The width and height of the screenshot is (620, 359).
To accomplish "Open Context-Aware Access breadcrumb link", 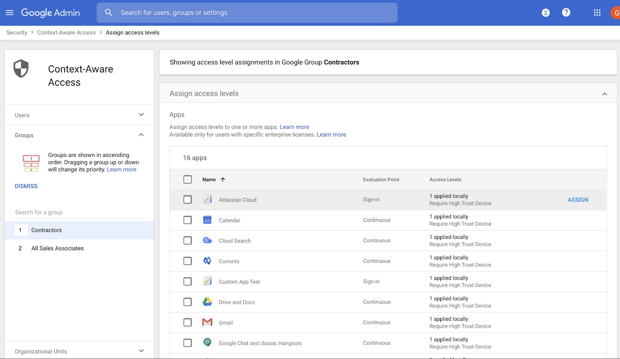I will 66,33.
